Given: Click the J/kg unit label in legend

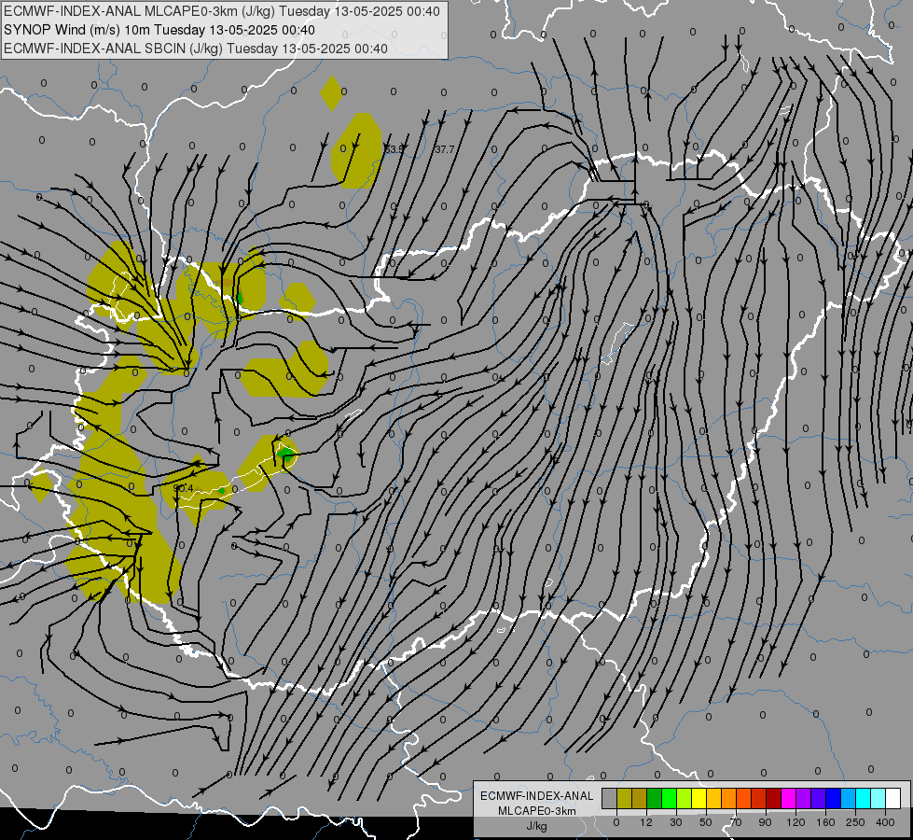Looking at the screenshot, I should 537,826.
